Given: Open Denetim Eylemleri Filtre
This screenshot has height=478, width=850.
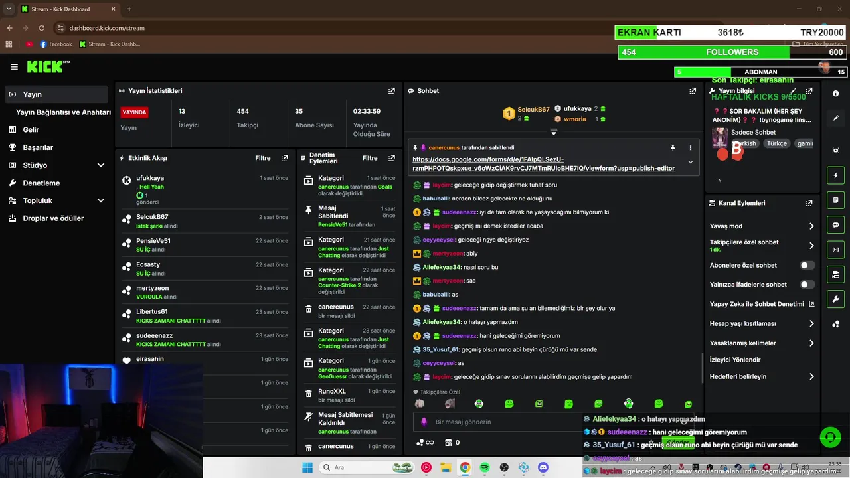Looking at the screenshot, I should (370, 159).
